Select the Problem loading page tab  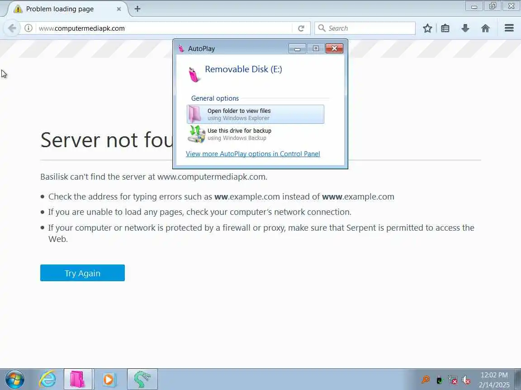coord(66,9)
